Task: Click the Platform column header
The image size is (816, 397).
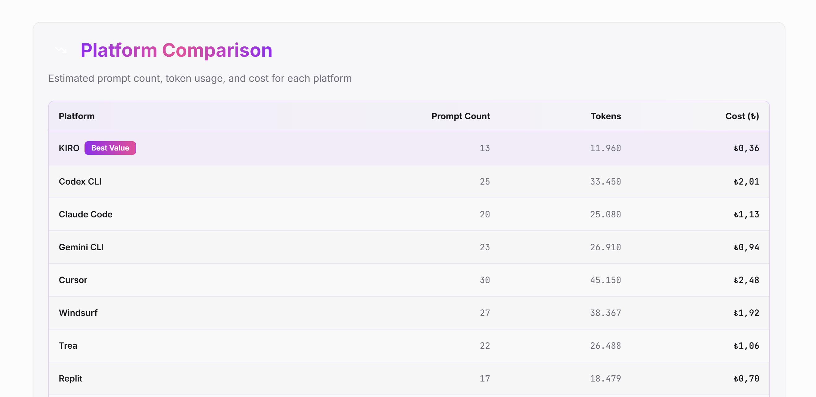Action: coord(77,116)
